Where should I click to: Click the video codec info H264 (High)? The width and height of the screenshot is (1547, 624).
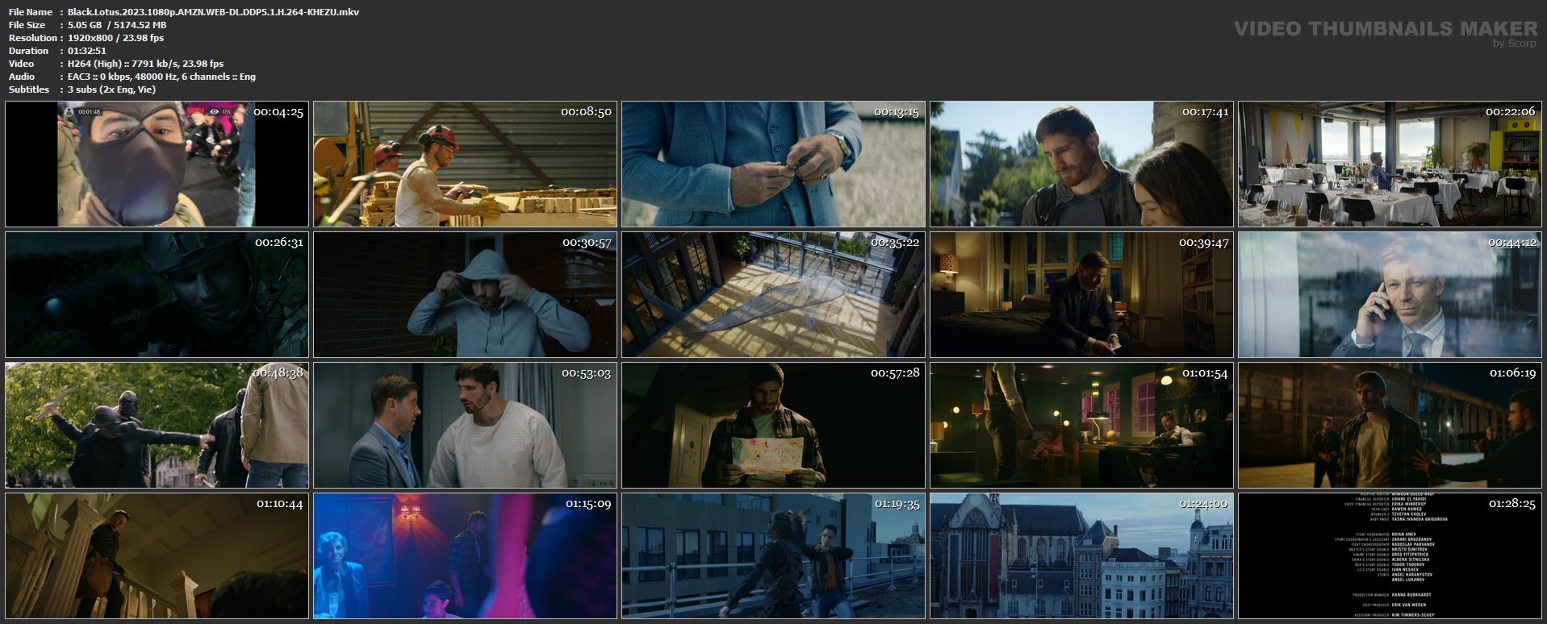pos(145,64)
